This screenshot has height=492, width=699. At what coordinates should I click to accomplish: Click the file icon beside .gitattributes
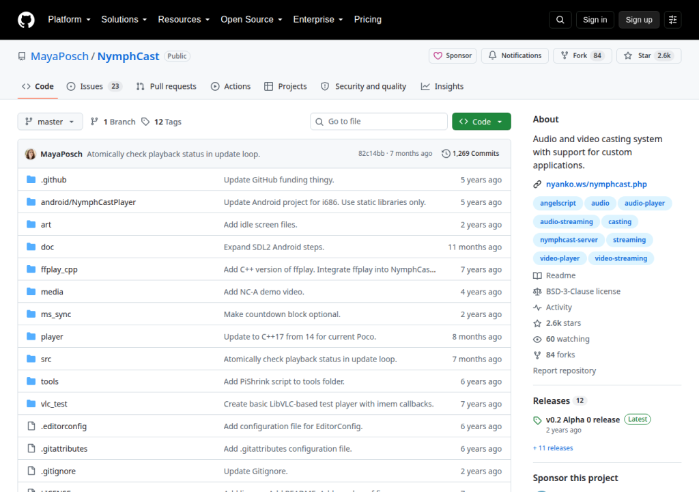tap(31, 448)
